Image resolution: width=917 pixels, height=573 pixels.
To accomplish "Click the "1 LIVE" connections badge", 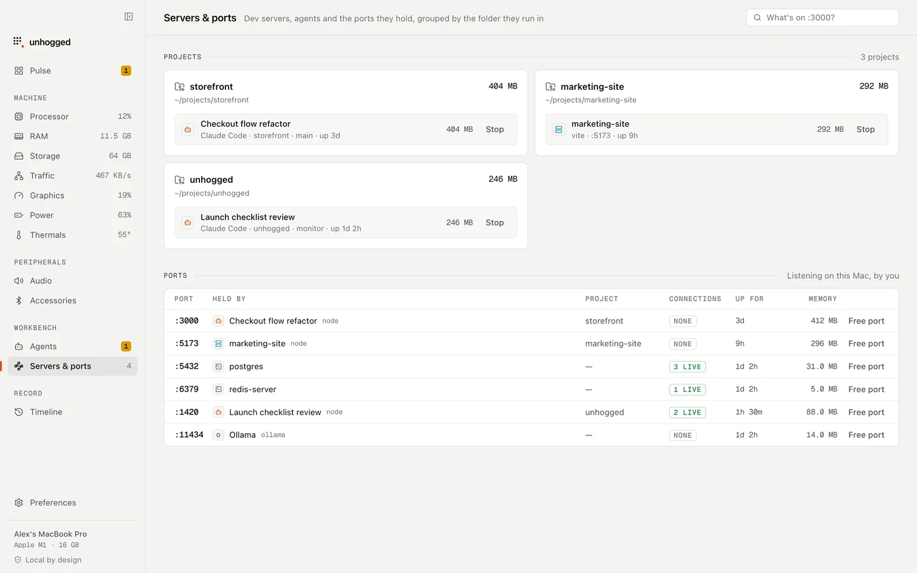I will pos(687,390).
